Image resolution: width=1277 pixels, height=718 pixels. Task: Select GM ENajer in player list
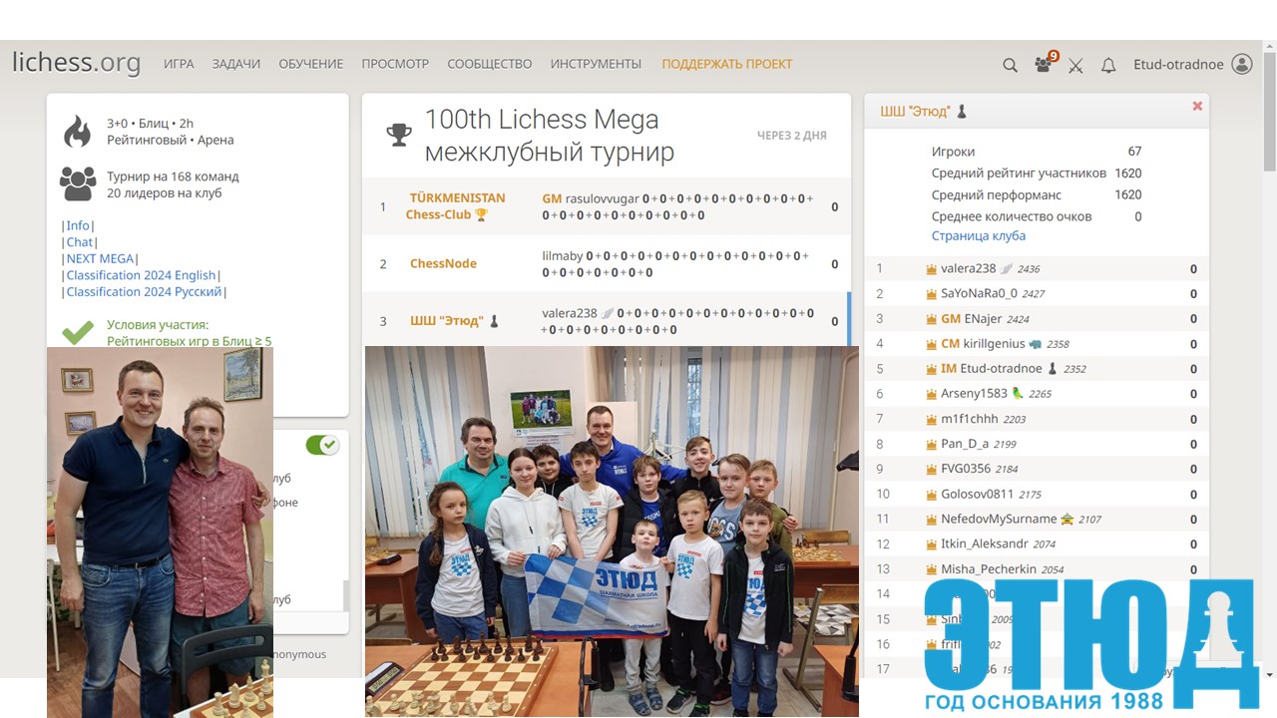click(x=1037, y=319)
